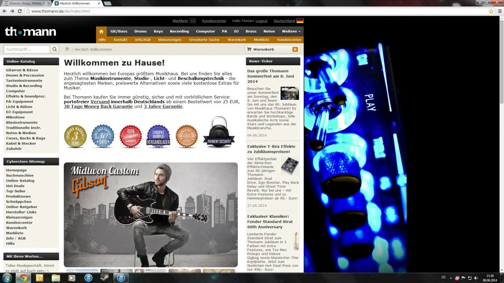The image size is (504, 283).
Task: Open Erweiterte Suche
Action: [204, 40]
